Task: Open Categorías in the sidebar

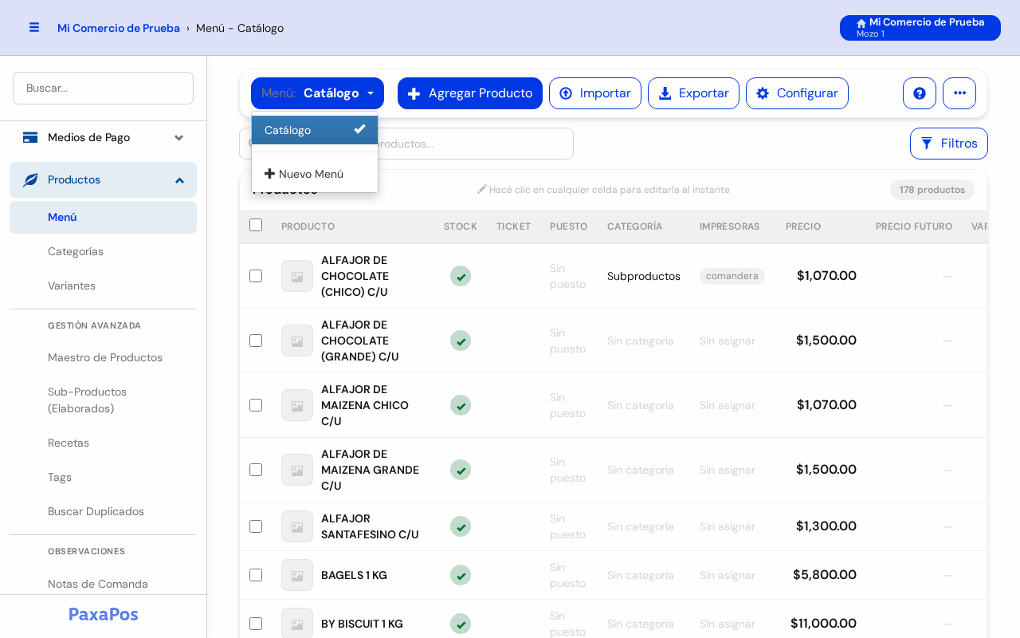Action: click(x=76, y=251)
